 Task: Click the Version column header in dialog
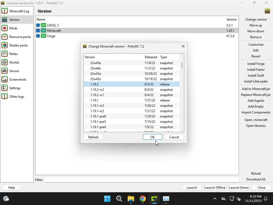pyautogui.click(x=114, y=57)
